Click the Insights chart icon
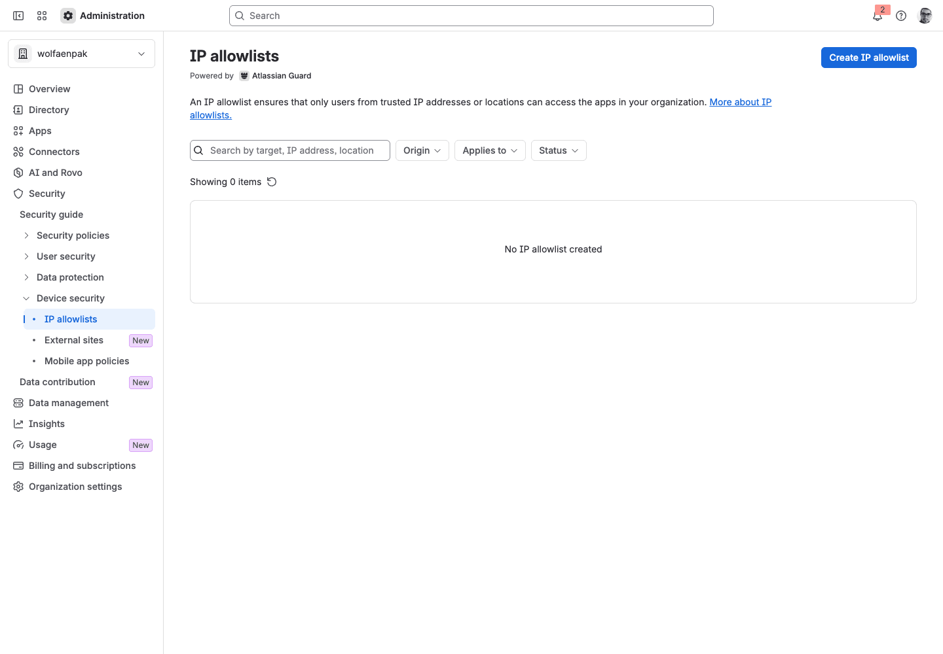 18,424
